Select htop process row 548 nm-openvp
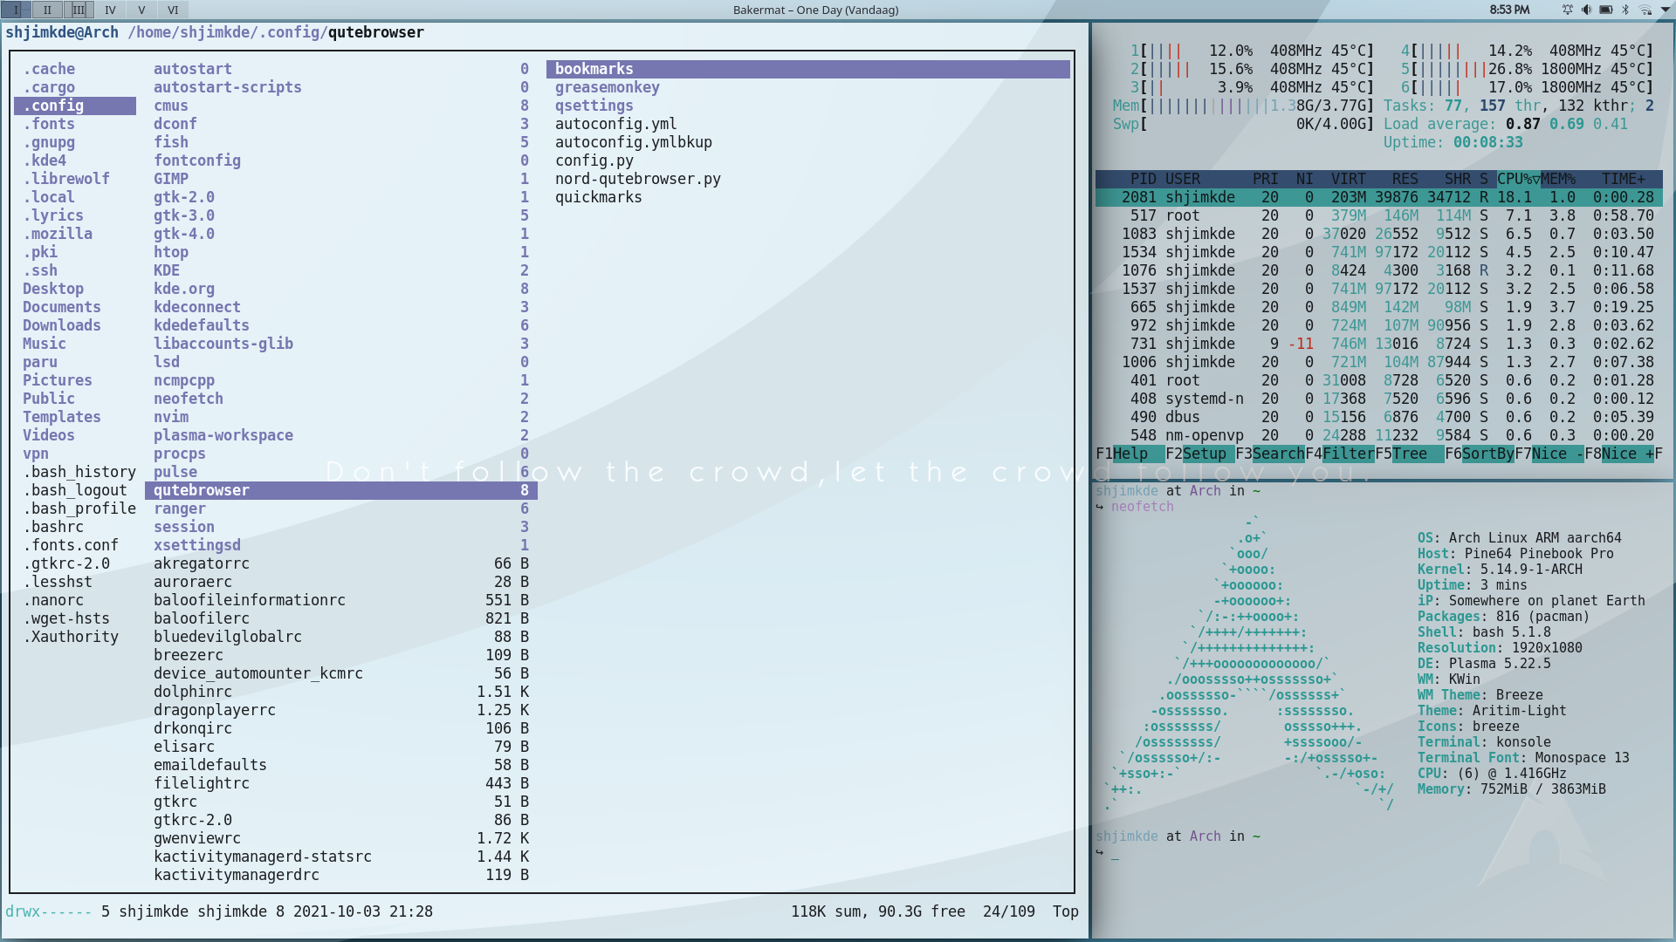This screenshot has height=942, width=1676. [1379, 435]
